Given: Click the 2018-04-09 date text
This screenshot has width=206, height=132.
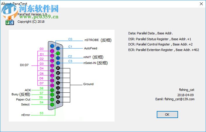Looking at the screenshot, I should click(x=185, y=95).
